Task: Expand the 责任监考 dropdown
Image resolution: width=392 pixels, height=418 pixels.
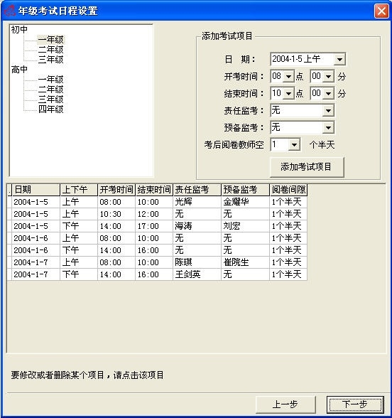Action: [328, 110]
